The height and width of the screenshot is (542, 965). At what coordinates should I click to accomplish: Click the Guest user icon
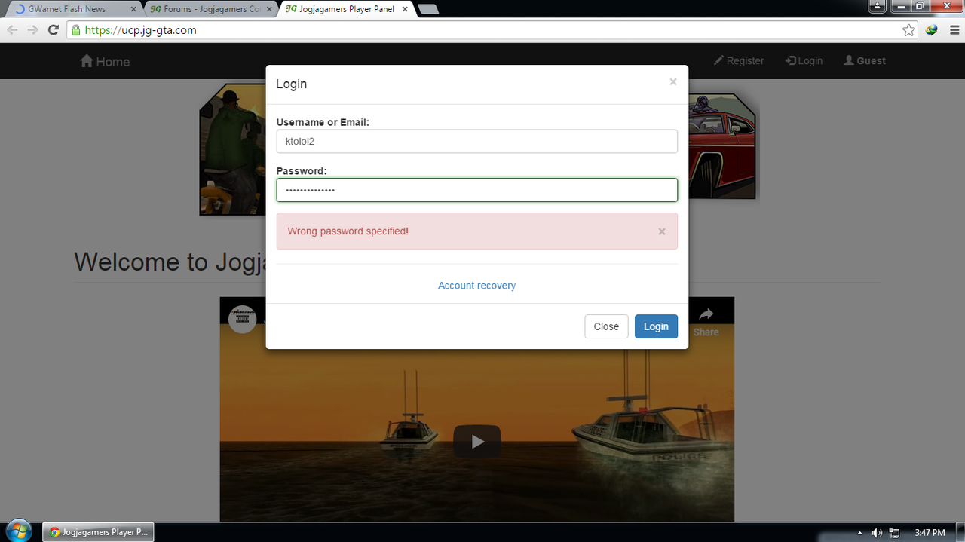click(x=849, y=60)
